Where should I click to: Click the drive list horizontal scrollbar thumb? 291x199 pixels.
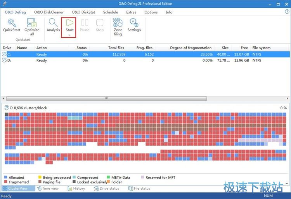coord(107,98)
